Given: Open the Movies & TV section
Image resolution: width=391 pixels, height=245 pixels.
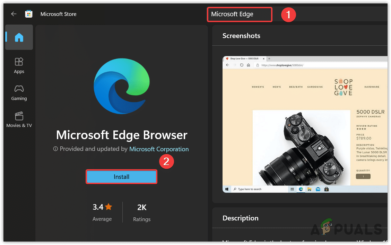Looking at the screenshot, I should coord(19,119).
